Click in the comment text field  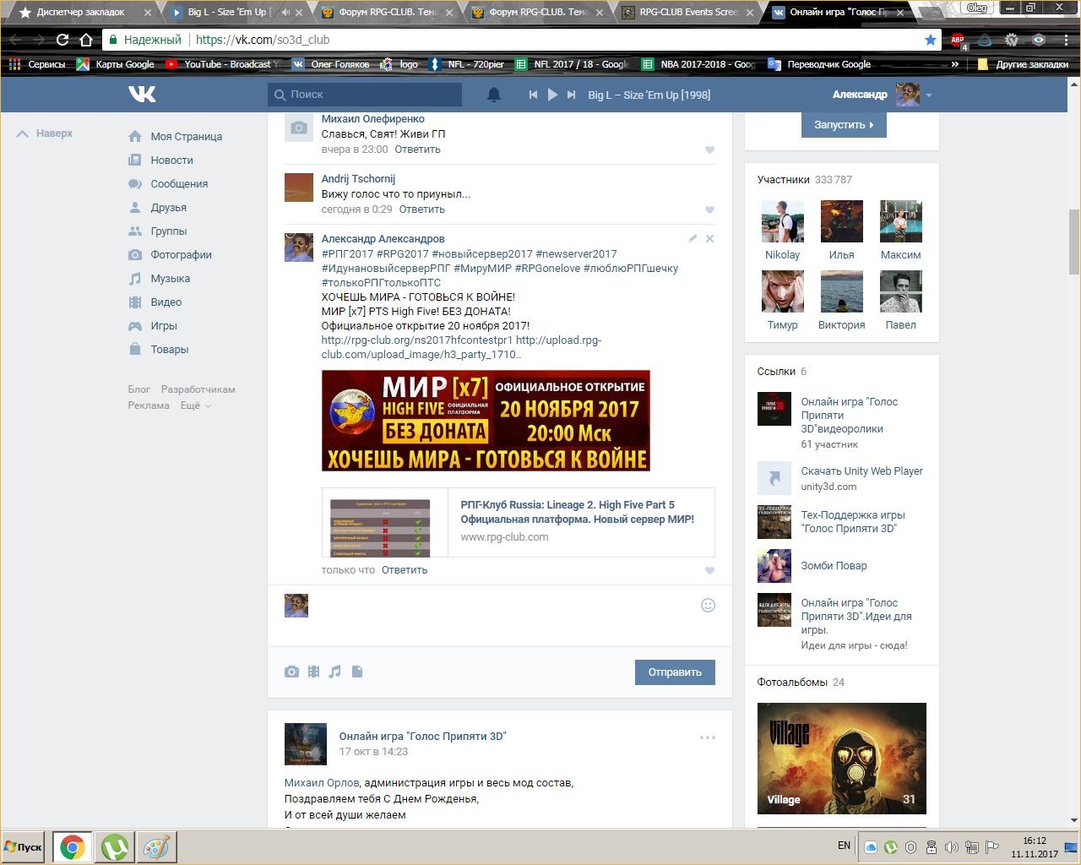(503, 606)
